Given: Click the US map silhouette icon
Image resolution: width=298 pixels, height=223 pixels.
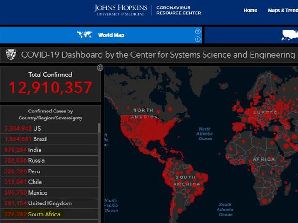Looking at the screenshot, I should point(290,35).
